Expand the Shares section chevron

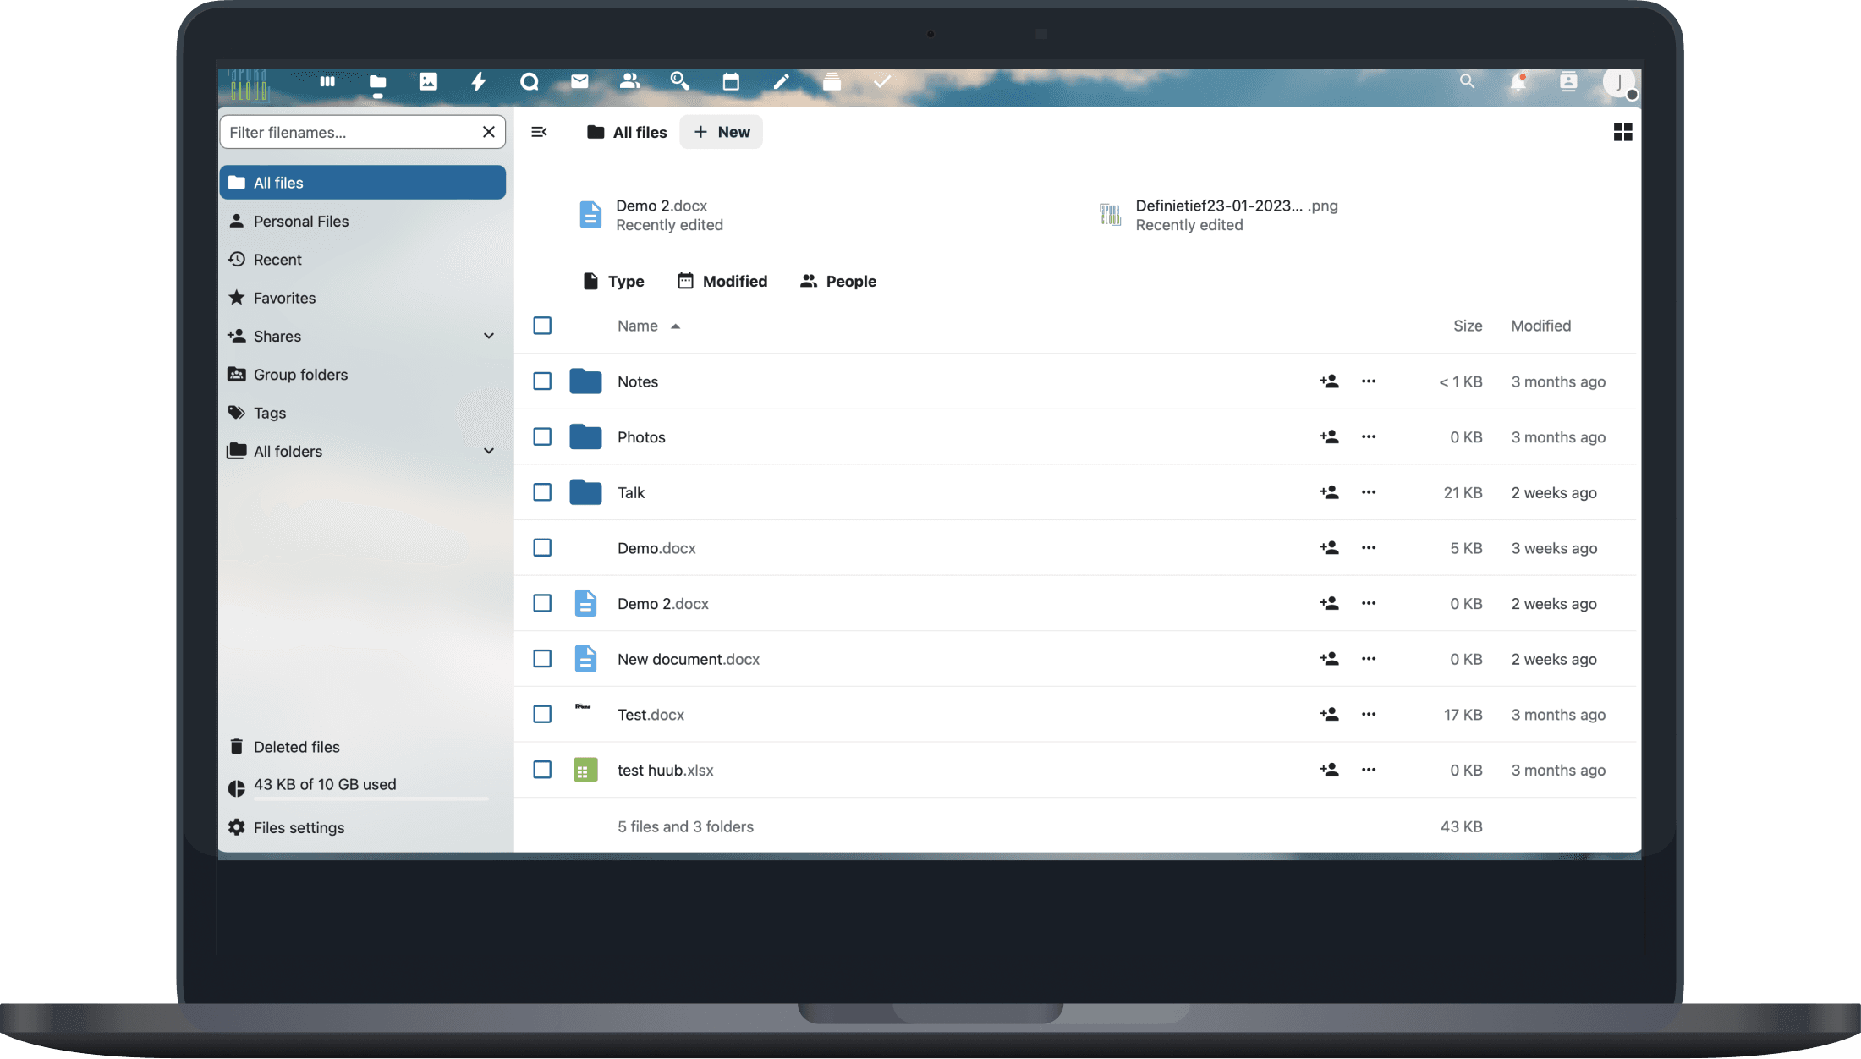point(489,336)
